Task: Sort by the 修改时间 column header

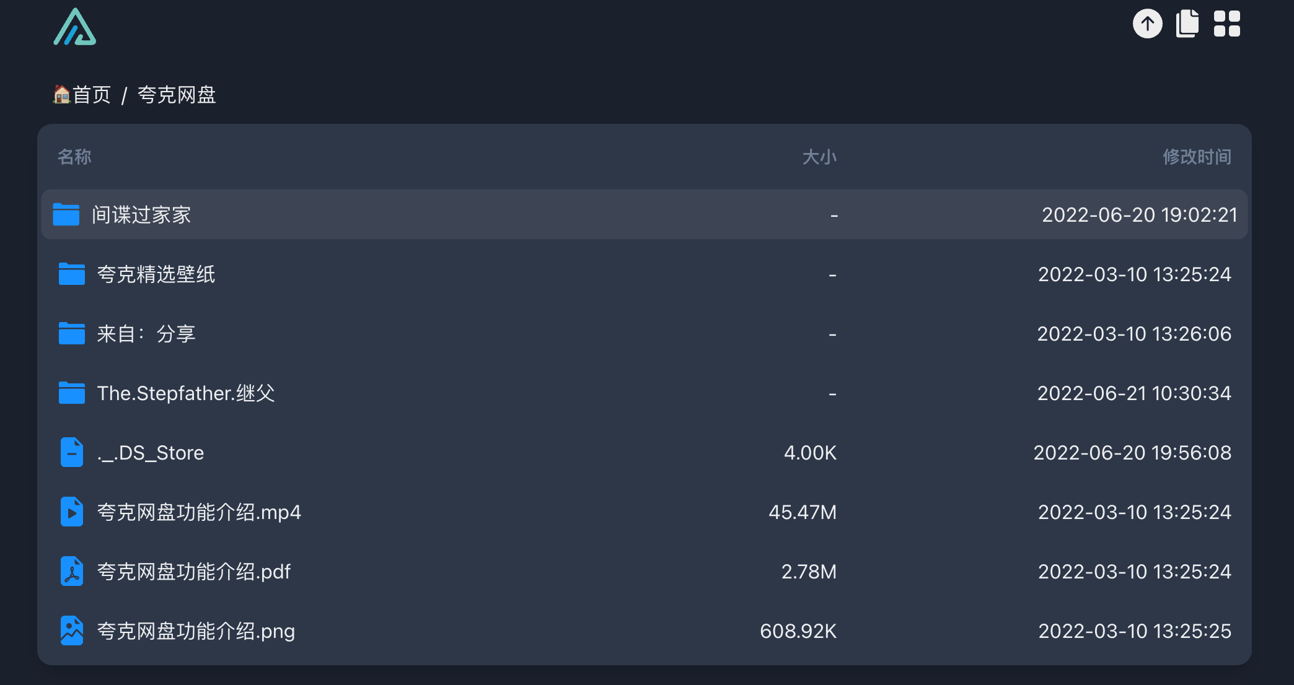Action: [x=1197, y=157]
